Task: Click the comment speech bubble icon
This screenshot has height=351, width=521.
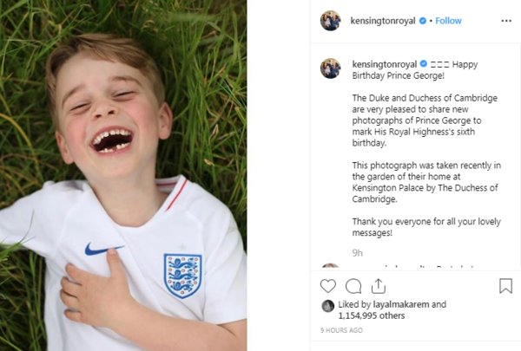Action: [353, 285]
